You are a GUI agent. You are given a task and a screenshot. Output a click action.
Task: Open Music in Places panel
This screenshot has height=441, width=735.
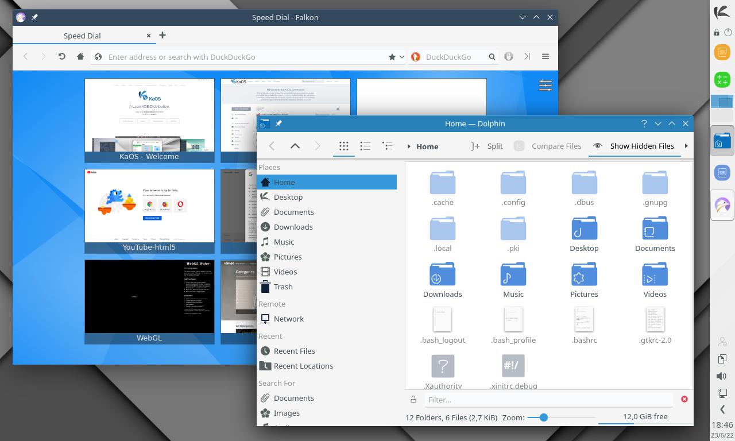tap(327, 242)
